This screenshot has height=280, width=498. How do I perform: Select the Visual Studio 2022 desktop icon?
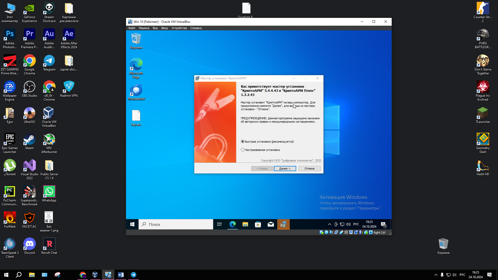pyautogui.click(x=30, y=169)
